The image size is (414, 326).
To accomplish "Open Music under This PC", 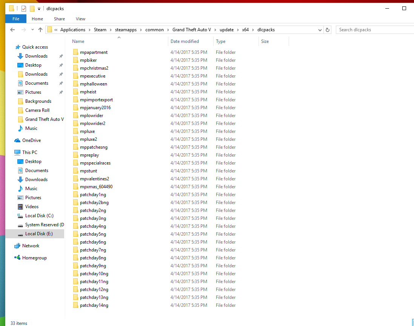I will 31,189.
